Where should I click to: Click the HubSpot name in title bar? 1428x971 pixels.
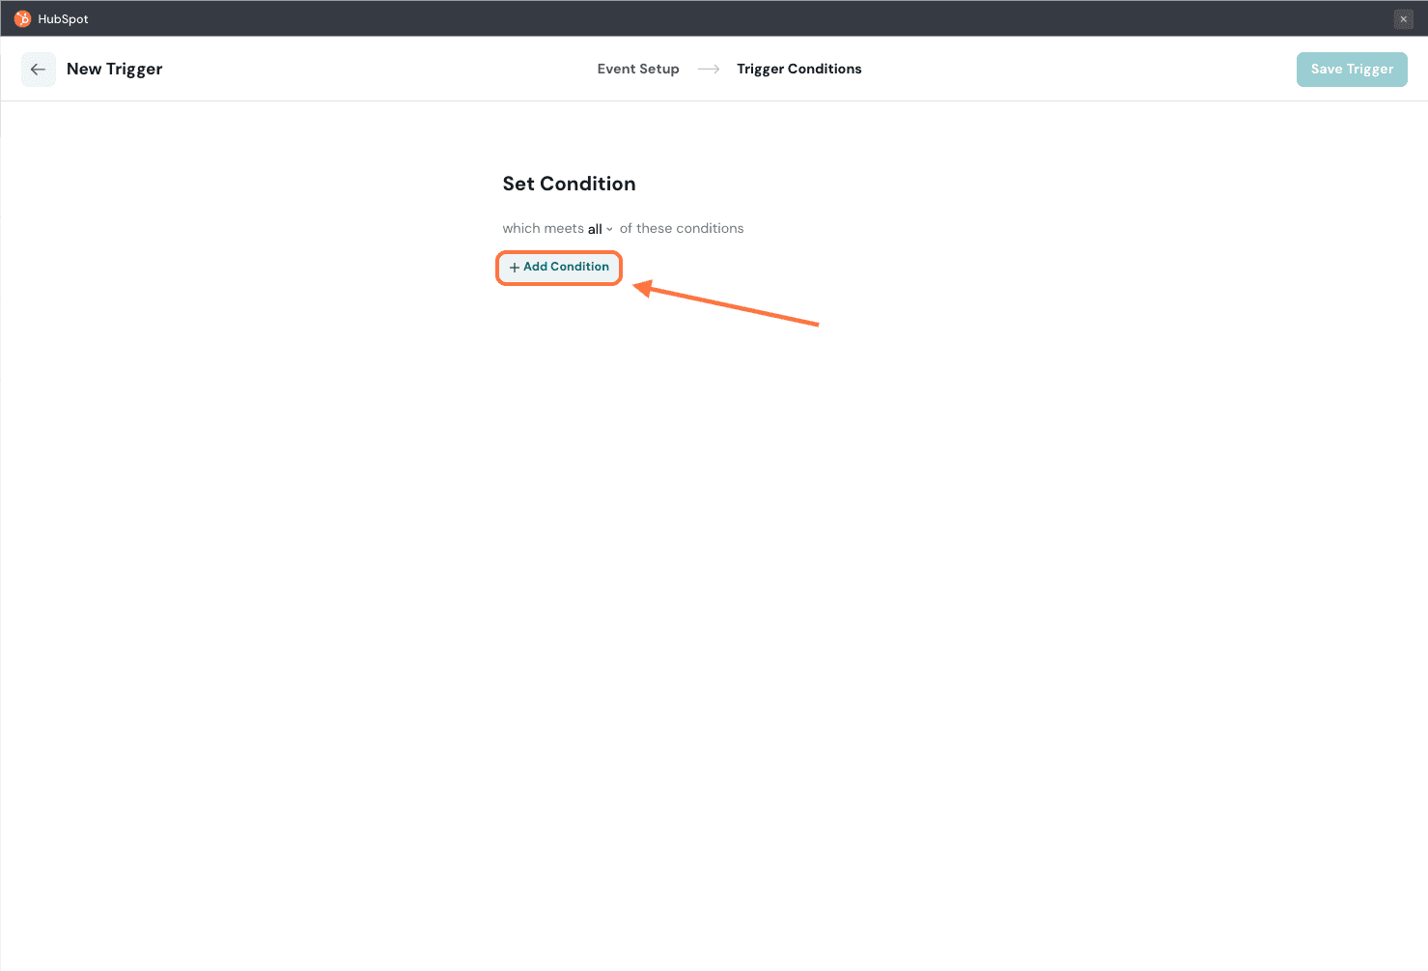[64, 19]
